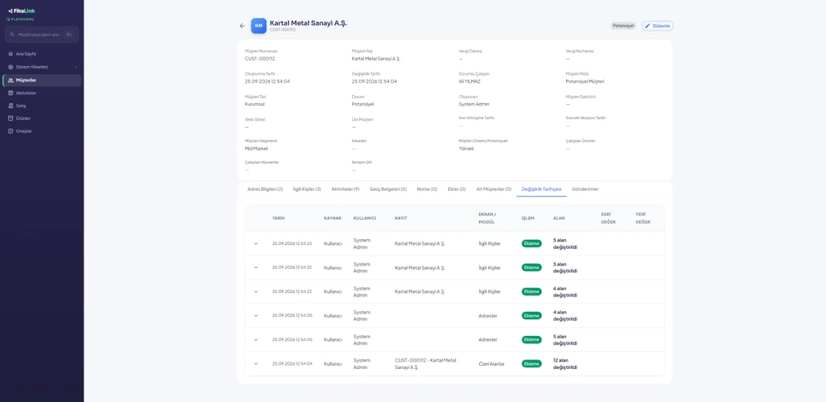The height and width of the screenshot is (402, 826).
Task: Click the TARİH column header
Action: [x=278, y=218]
